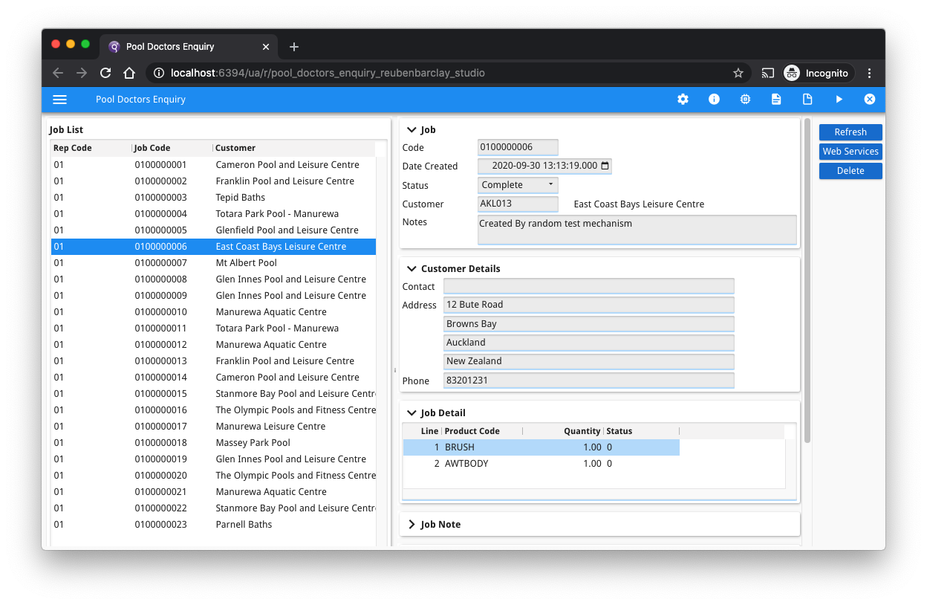Viewport: 927px width, 605px height.
Task: Click the New Zealand address field
Action: (x=588, y=361)
